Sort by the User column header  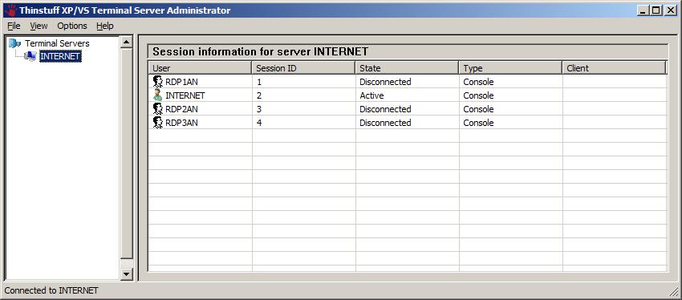coord(200,68)
